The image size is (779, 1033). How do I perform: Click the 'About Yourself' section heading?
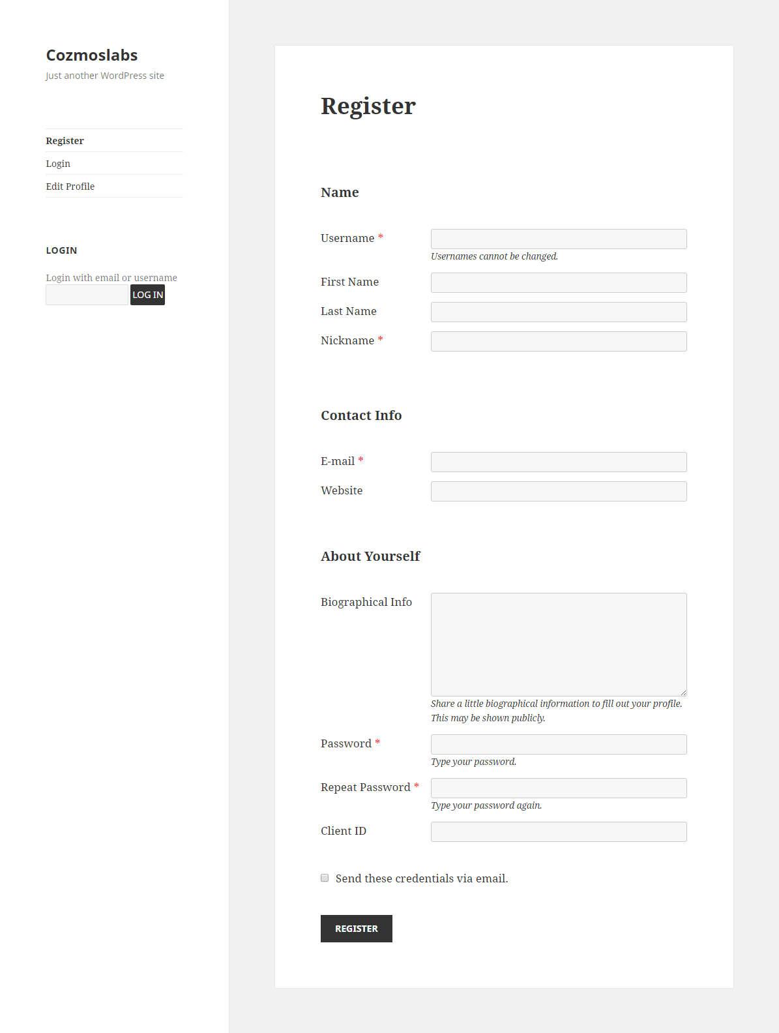(370, 556)
